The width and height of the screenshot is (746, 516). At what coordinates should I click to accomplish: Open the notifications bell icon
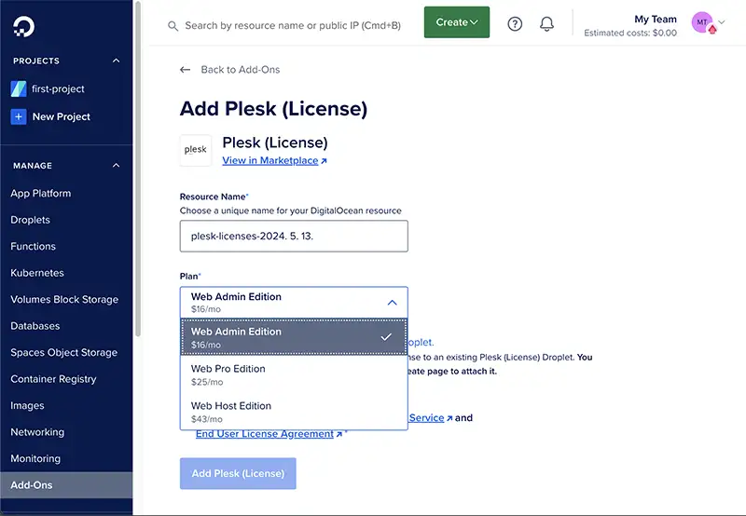coord(546,24)
